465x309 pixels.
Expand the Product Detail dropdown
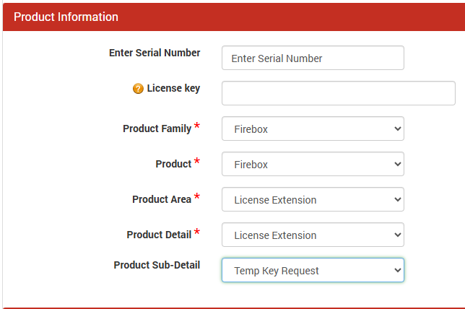312,235
